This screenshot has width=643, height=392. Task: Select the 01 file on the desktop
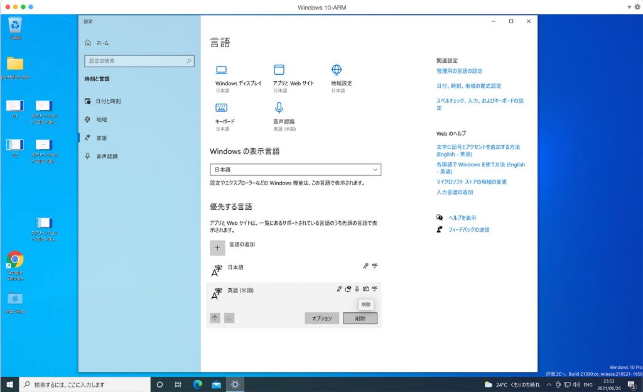pyautogui.click(x=15, y=109)
